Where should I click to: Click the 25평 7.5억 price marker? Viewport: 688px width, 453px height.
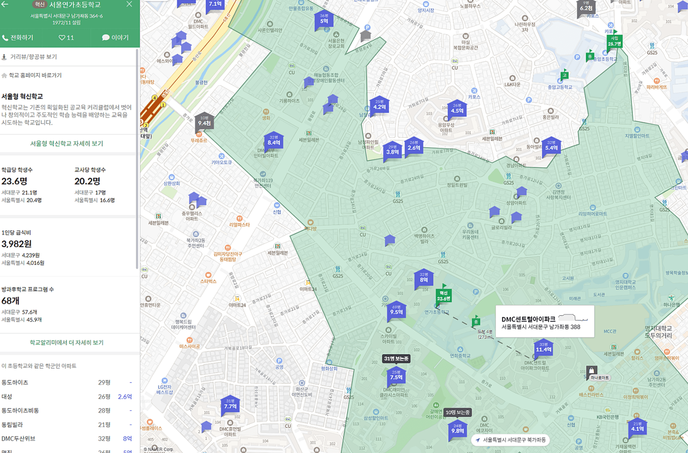click(396, 376)
